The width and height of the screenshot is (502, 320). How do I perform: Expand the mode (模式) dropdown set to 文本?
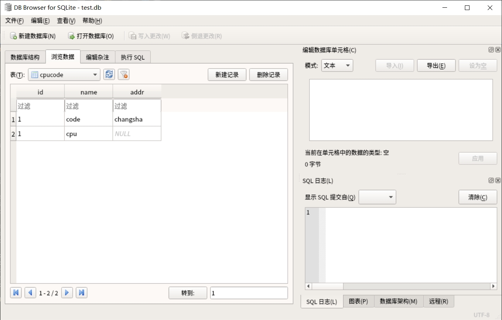pos(337,66)
